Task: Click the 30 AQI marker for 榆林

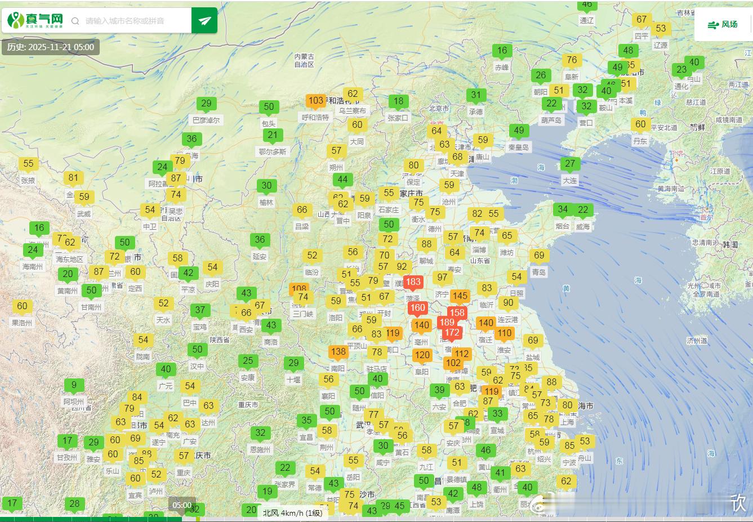Action: tap(266, 186)
